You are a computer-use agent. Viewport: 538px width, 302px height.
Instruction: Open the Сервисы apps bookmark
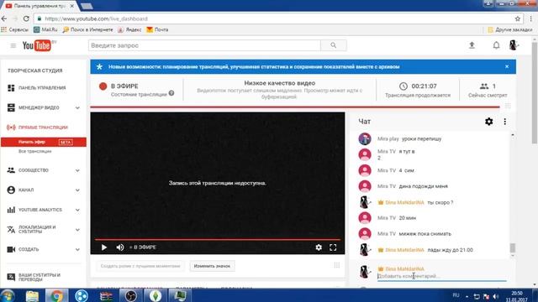pos(15,30)
